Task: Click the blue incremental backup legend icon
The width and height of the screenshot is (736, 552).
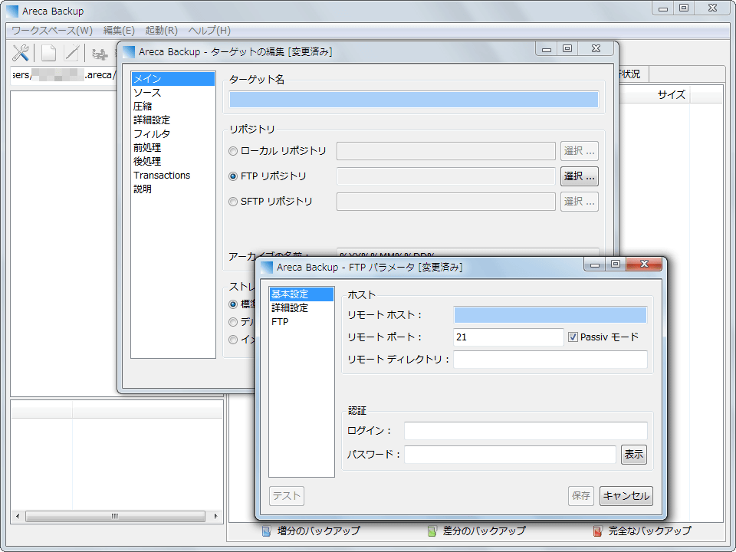Action: [x=266, y=531]
